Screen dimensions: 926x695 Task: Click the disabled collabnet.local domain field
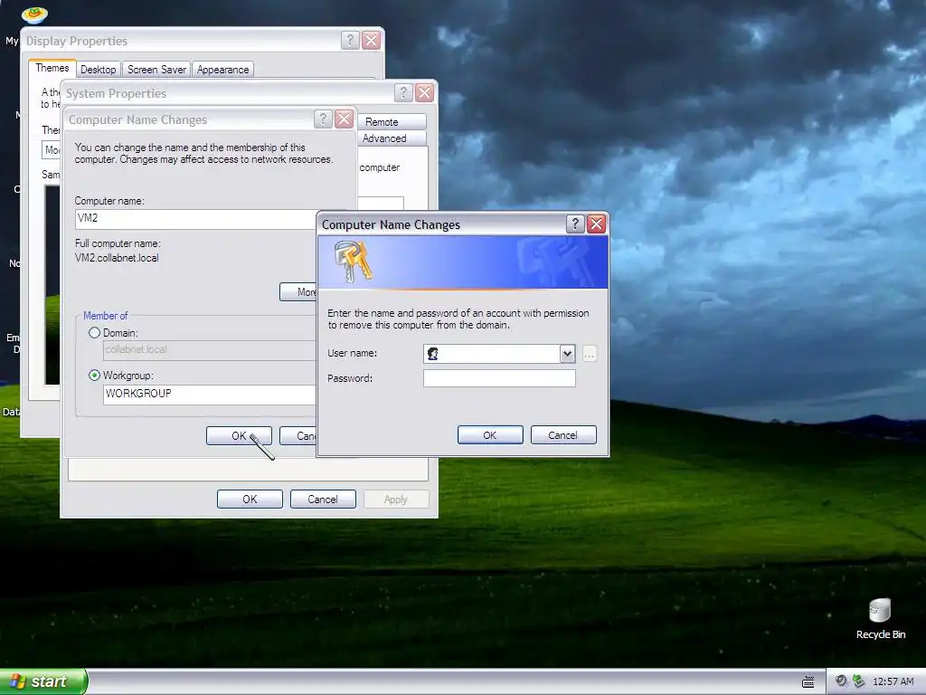tap(210, 350)
